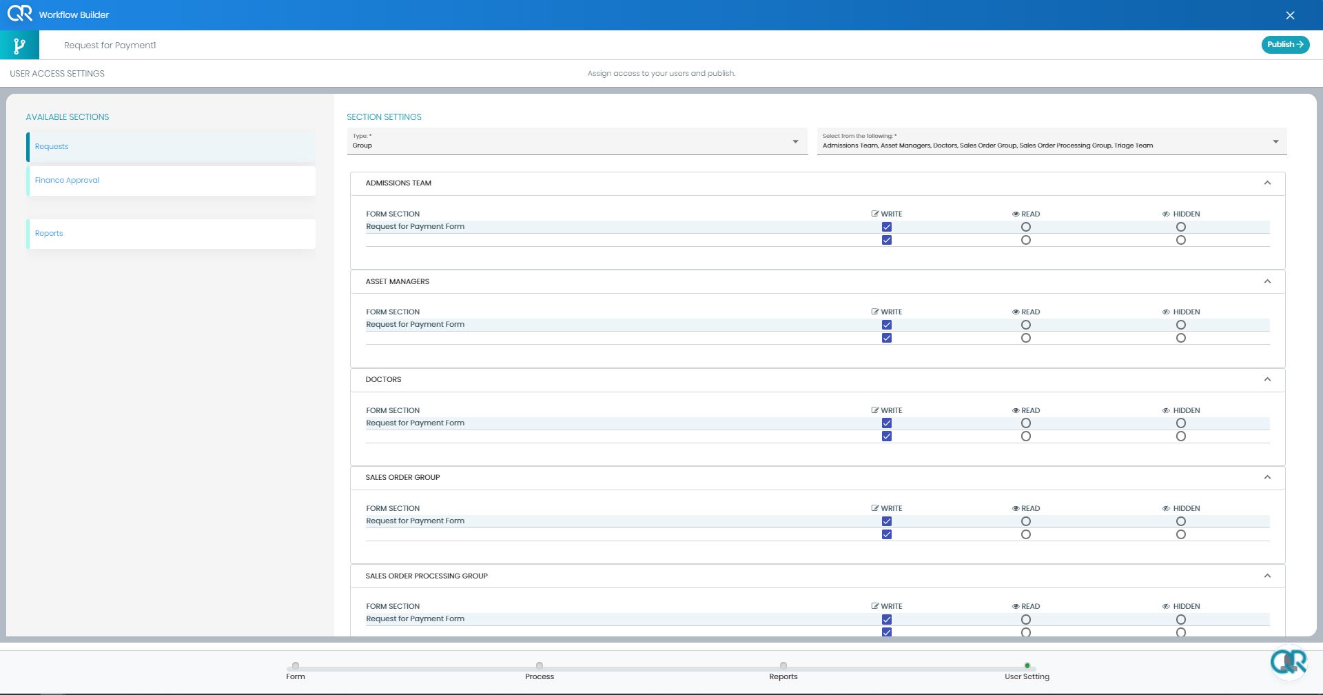Viewport: 1323px width, 695px height.
Task: Uncheck Write for Doctors Request for Payment Form
Action: coord(887,423)
